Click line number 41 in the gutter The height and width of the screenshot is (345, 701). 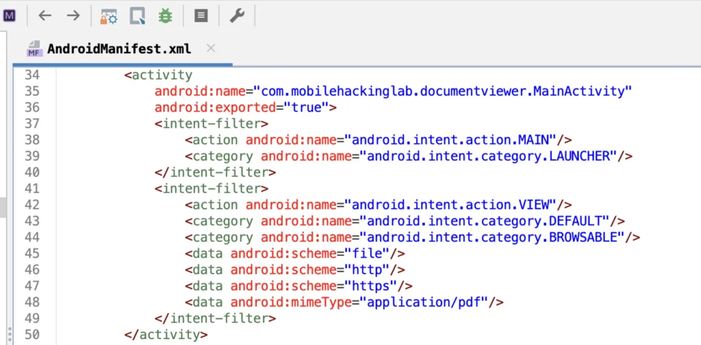click(31, 189)
